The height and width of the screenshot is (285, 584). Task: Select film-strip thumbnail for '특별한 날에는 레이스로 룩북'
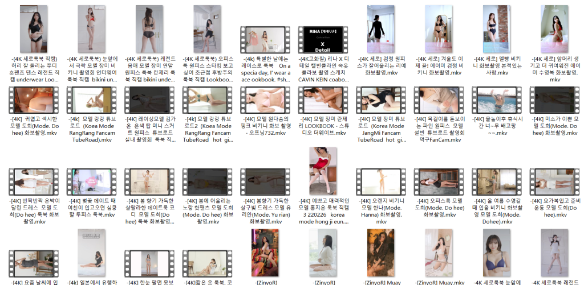pyautogui.click(x=265, y=39)
